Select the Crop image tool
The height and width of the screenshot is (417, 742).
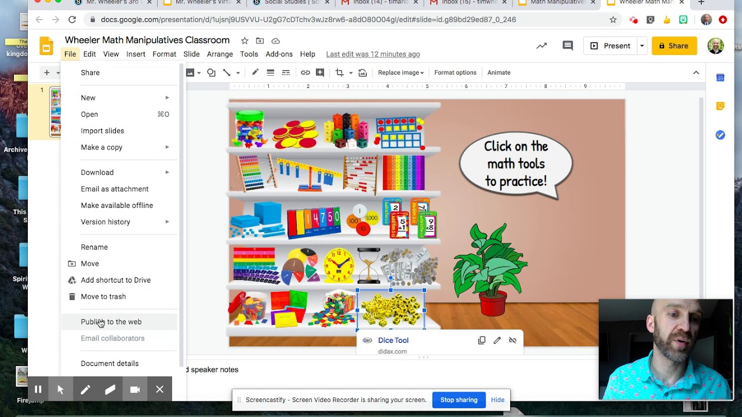(x=340, y=72)
